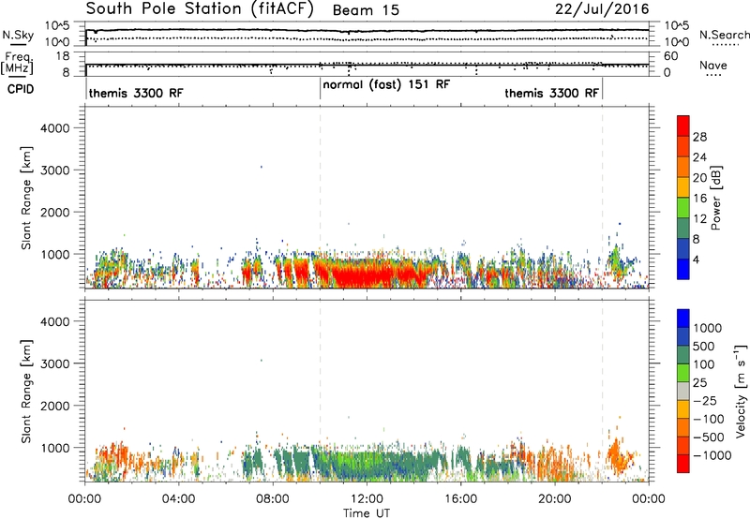Pick the gray −25 to 25 Velocity swatch
This screenshot has width=750, height=519.
[x=683, y=391]
